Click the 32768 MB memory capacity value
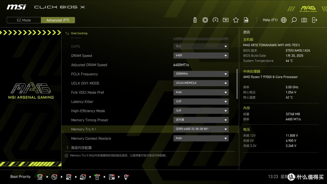The image size is (327, 184). point(293,114)
